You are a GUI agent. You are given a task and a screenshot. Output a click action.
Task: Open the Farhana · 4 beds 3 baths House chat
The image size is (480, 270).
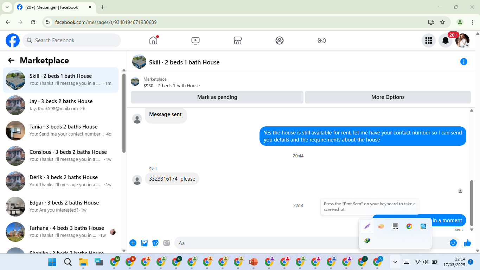tap(60, 232)
